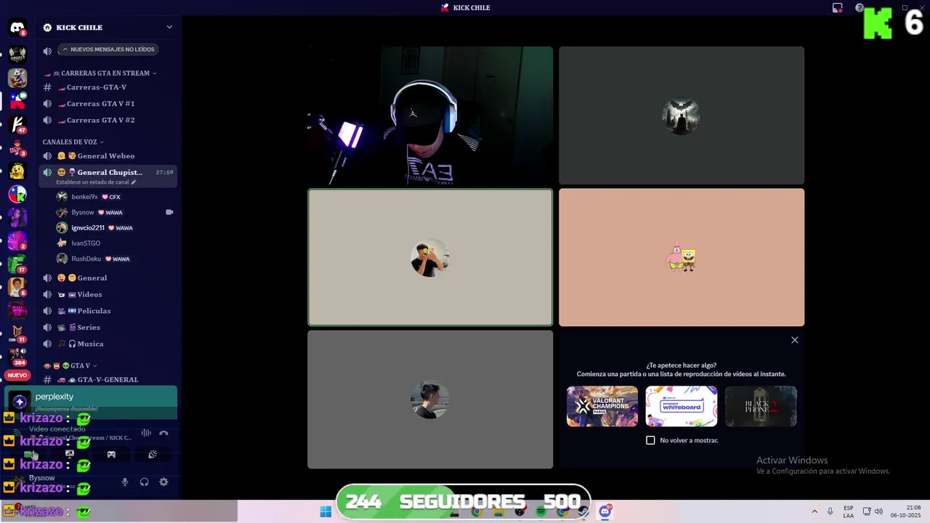This screenshot has height=523, width=930.
Task: Select the Patrick and SpongeBob avatar tile
Action: point(682,257)
